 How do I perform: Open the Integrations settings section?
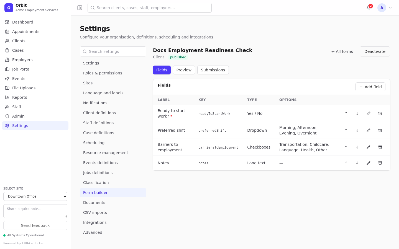click(113, 222)
